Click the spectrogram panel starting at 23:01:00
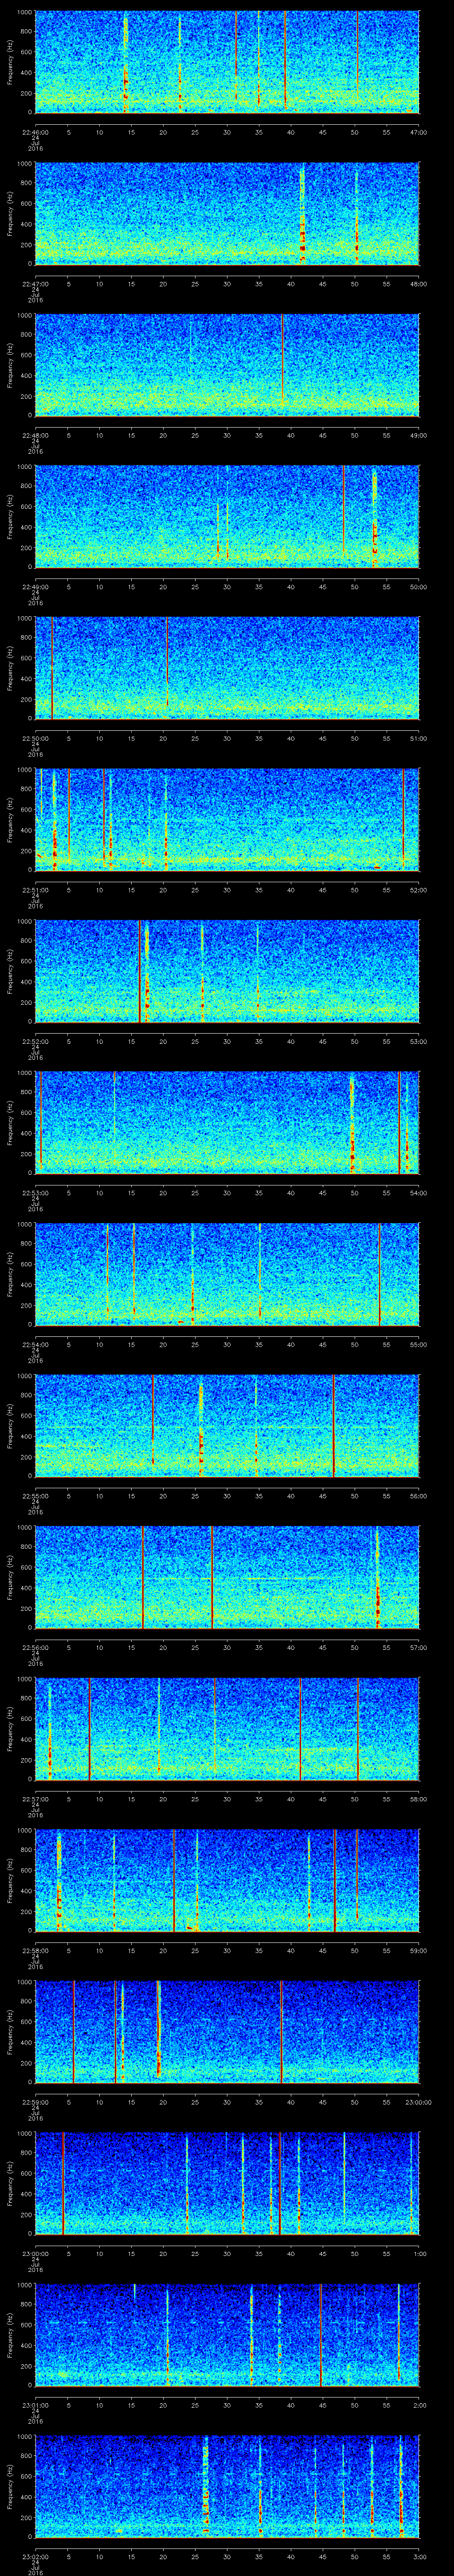The image size is (454, 2576). (x=227, y=2334)
